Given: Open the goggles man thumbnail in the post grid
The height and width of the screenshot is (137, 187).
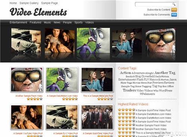Looking at the screenshot, I should 27,80.
